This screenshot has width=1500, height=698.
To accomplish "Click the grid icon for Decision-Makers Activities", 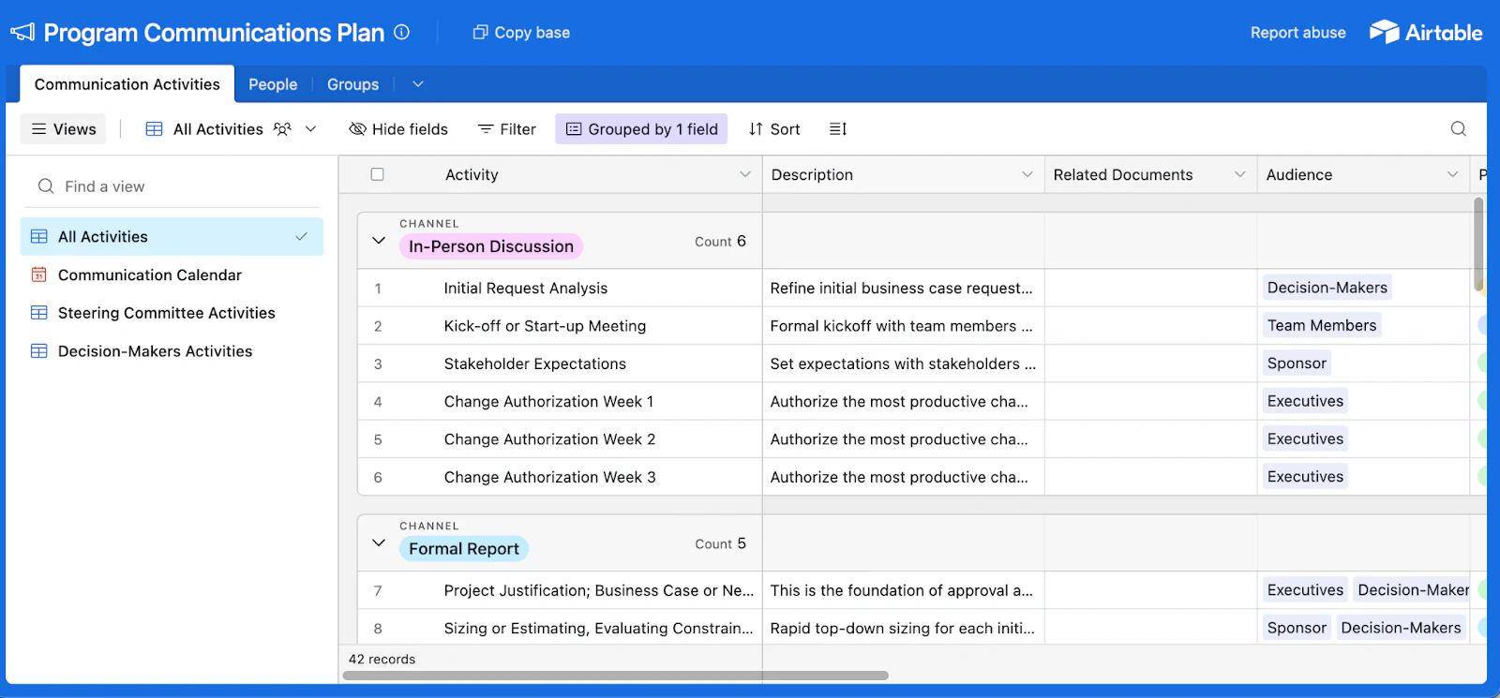I will [x=39, y=351].
